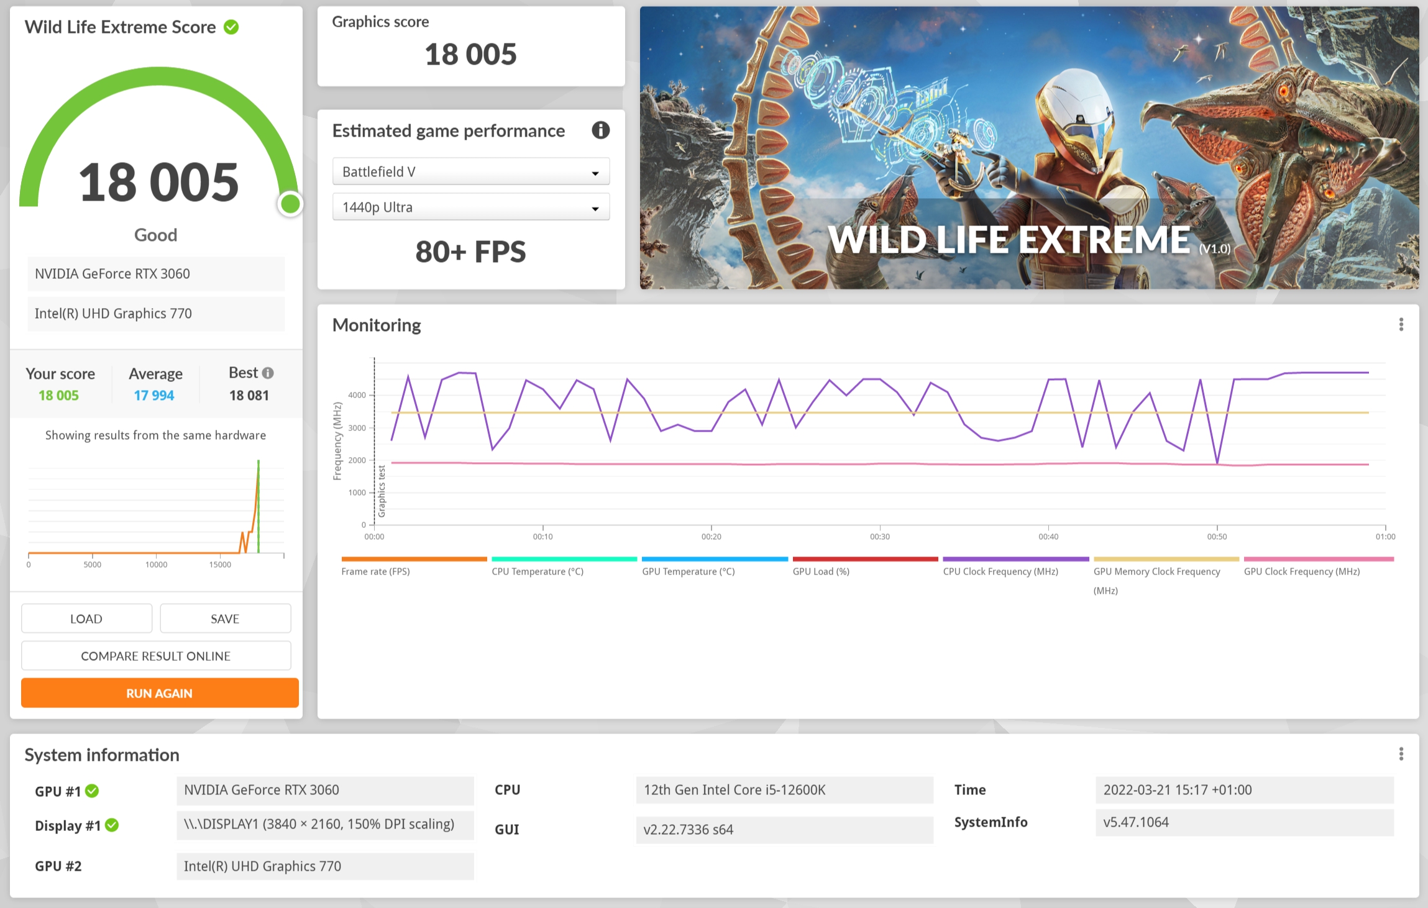Click the green validation checkmark beside Wild Life Extreme Score
This screenshot has height=908, width=1428.
[x=231, y=27]
